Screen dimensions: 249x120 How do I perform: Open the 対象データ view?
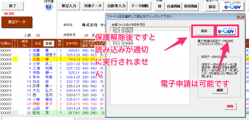pos(93,6)
